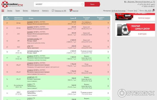This screenshot has width=157, height=100.
Task: Open NGK part number link for Свеча зажигания
Action: (x=29, y=46)
